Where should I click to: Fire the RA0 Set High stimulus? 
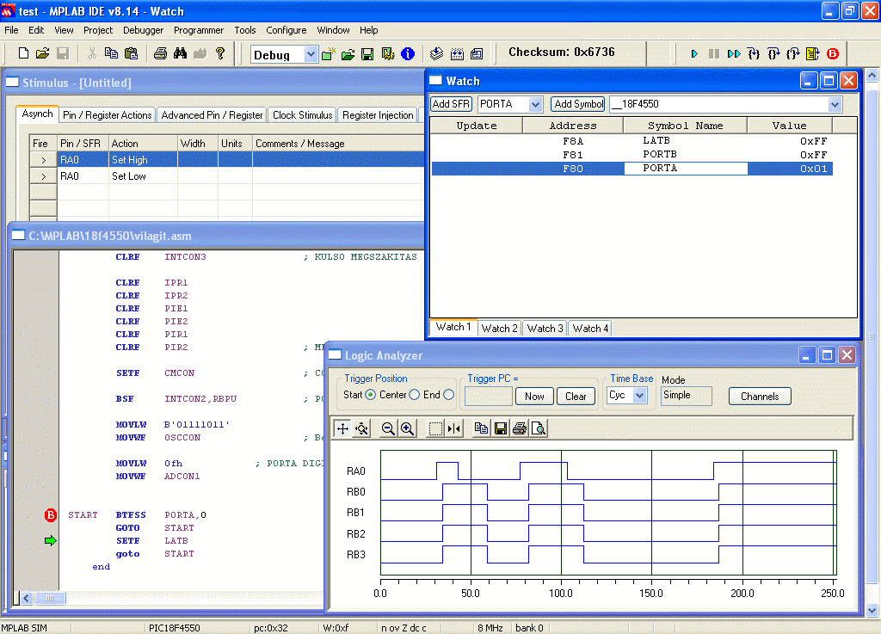(x=43, y=160)
